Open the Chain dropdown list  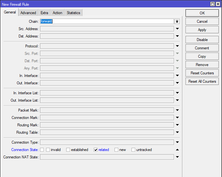[177, 21]
